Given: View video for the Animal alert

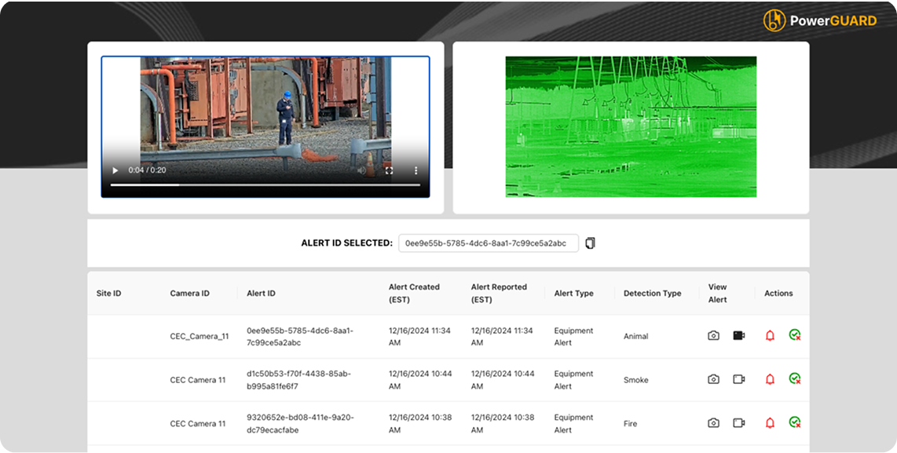Looking at the screenshot, I should click(738, 336).
